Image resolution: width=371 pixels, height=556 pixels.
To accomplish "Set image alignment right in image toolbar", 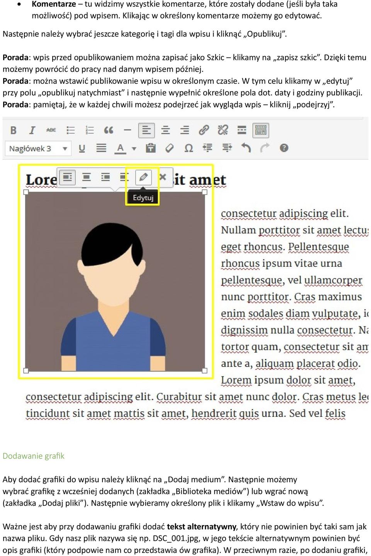I will 106,177.
